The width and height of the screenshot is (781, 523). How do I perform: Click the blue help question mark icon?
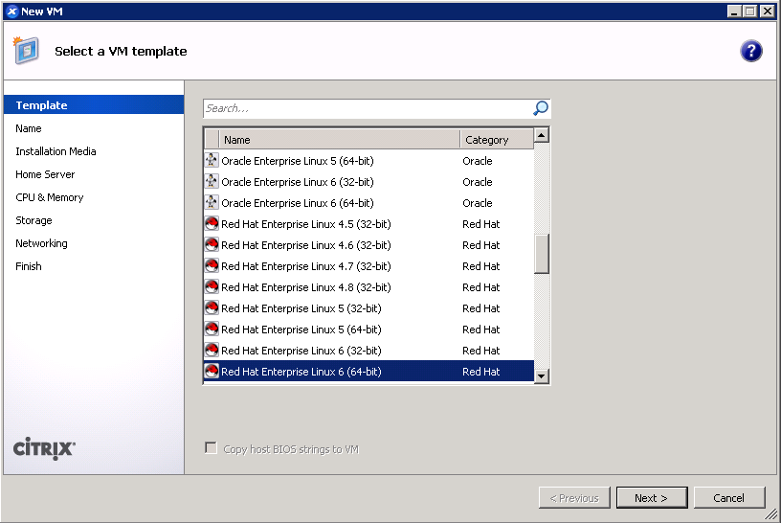pos(750,51)
